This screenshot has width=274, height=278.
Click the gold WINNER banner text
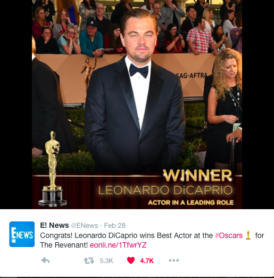click(197, 176)
